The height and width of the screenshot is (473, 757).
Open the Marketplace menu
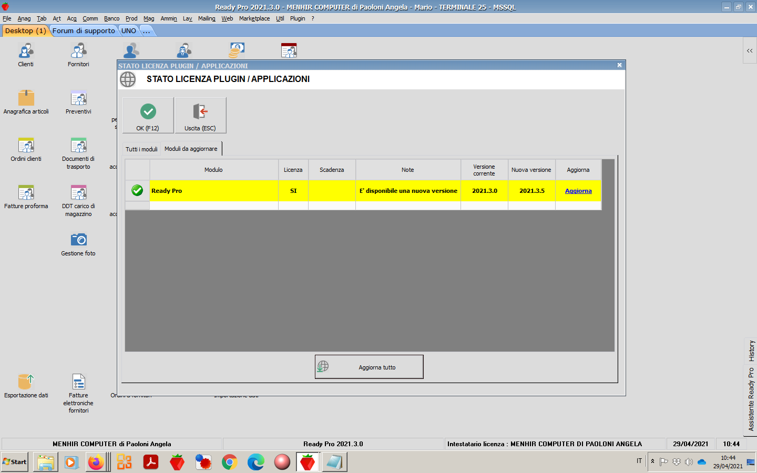[254, 18]
